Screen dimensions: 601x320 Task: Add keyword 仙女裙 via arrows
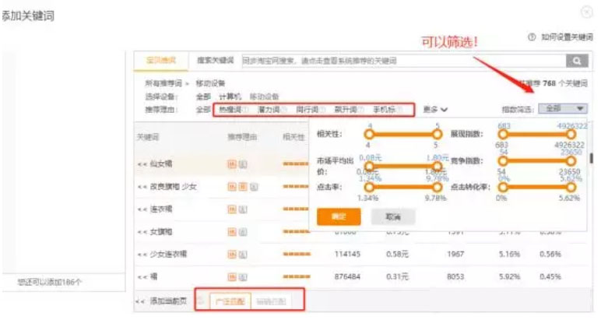[142, 164]
